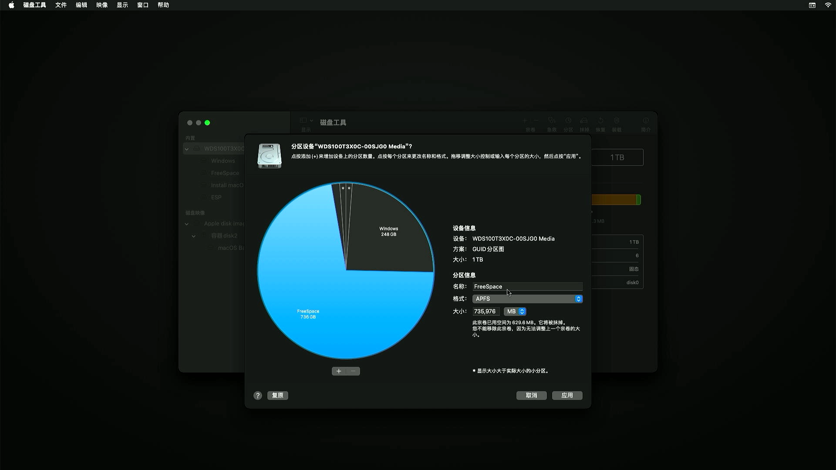Collapse the 容器 disk2 chevron
Screen dimensions: 836x470
tap(194, 236)
